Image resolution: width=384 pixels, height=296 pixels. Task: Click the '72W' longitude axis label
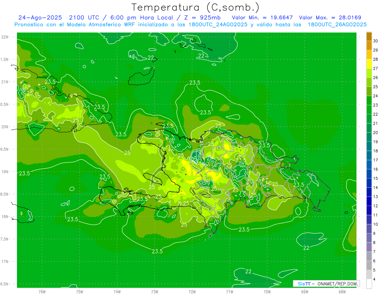pyautogui.click(x=192, y=292)
